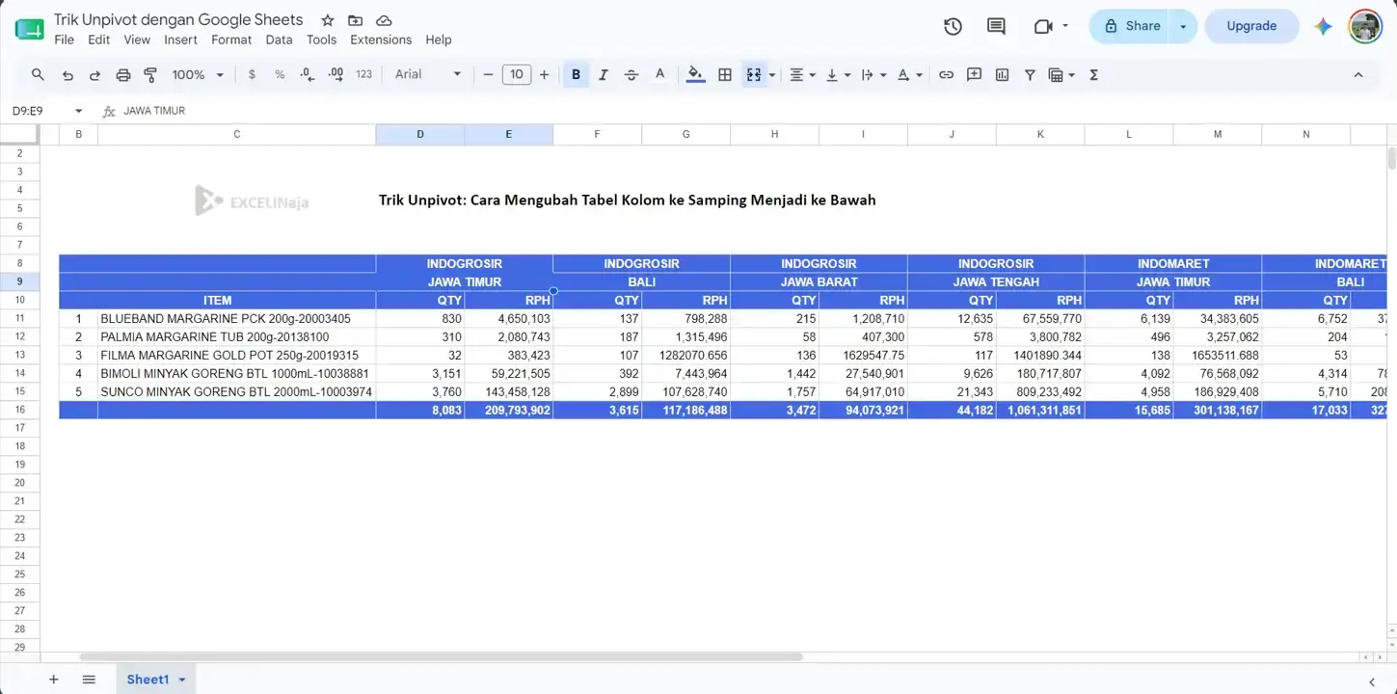Create a filter

1030,74
